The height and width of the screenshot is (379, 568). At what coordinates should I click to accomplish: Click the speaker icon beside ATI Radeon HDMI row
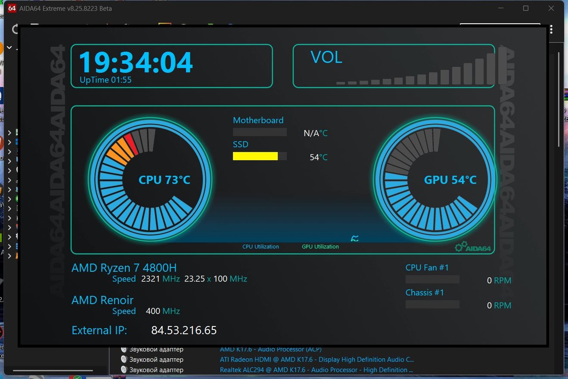(124, 359)
